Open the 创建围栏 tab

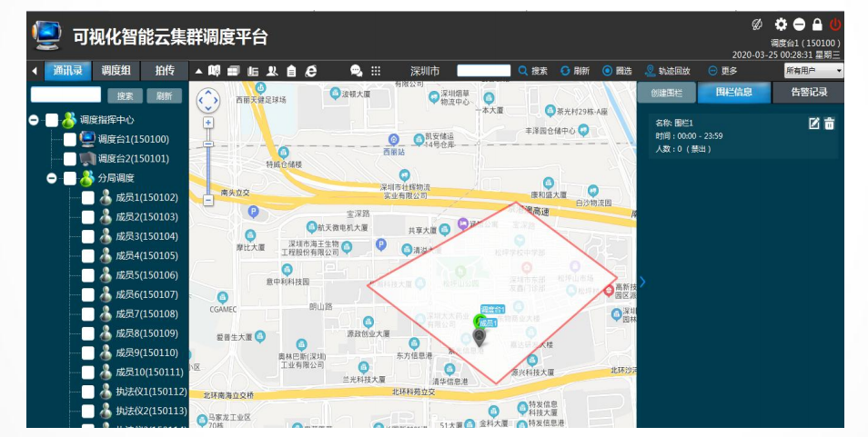click(667, 93)
